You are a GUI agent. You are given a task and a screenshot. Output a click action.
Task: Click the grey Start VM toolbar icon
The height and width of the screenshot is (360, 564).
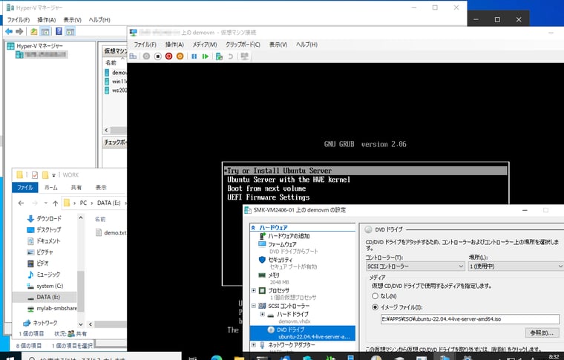coord(146,56)
